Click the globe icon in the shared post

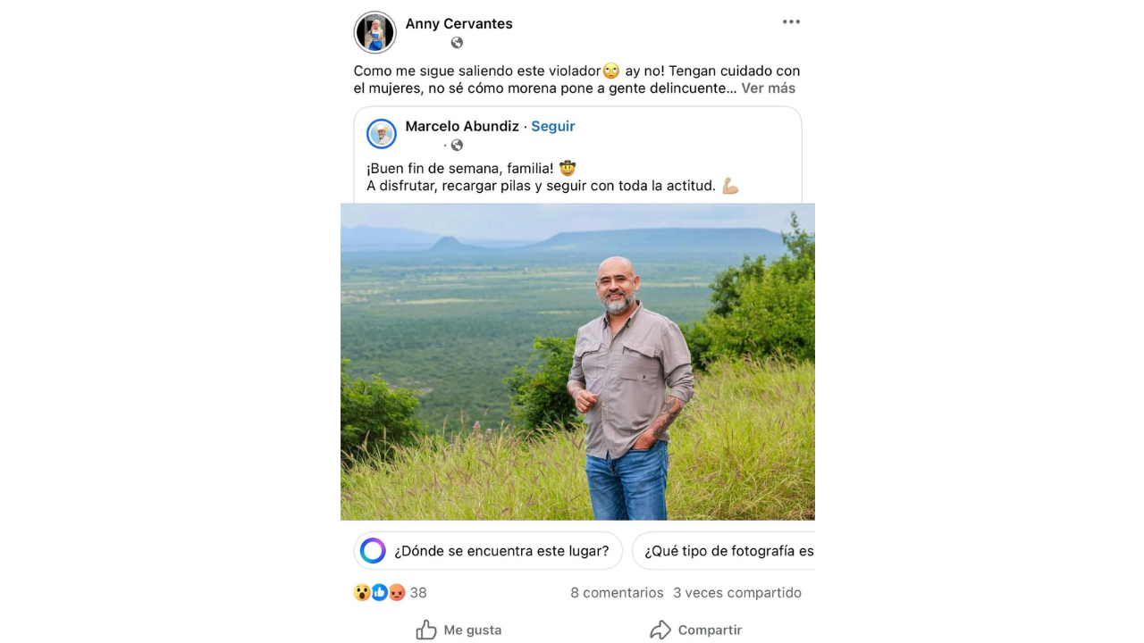click(x=457, y=146)
